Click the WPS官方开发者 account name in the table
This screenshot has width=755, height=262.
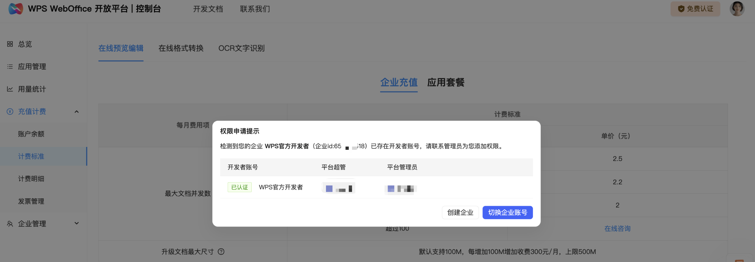pyautogui.click(x=281, y=188)
